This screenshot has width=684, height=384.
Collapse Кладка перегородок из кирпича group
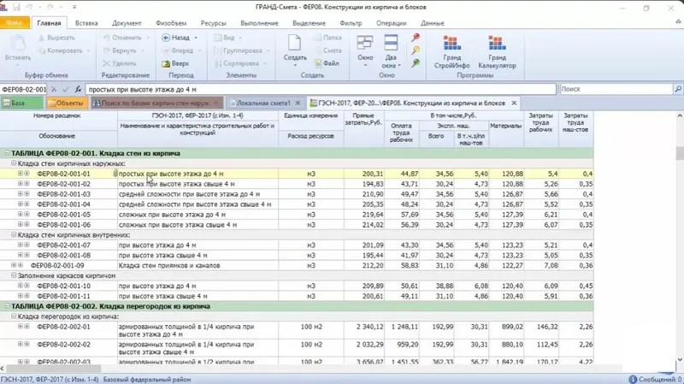(x=14, y=316)
